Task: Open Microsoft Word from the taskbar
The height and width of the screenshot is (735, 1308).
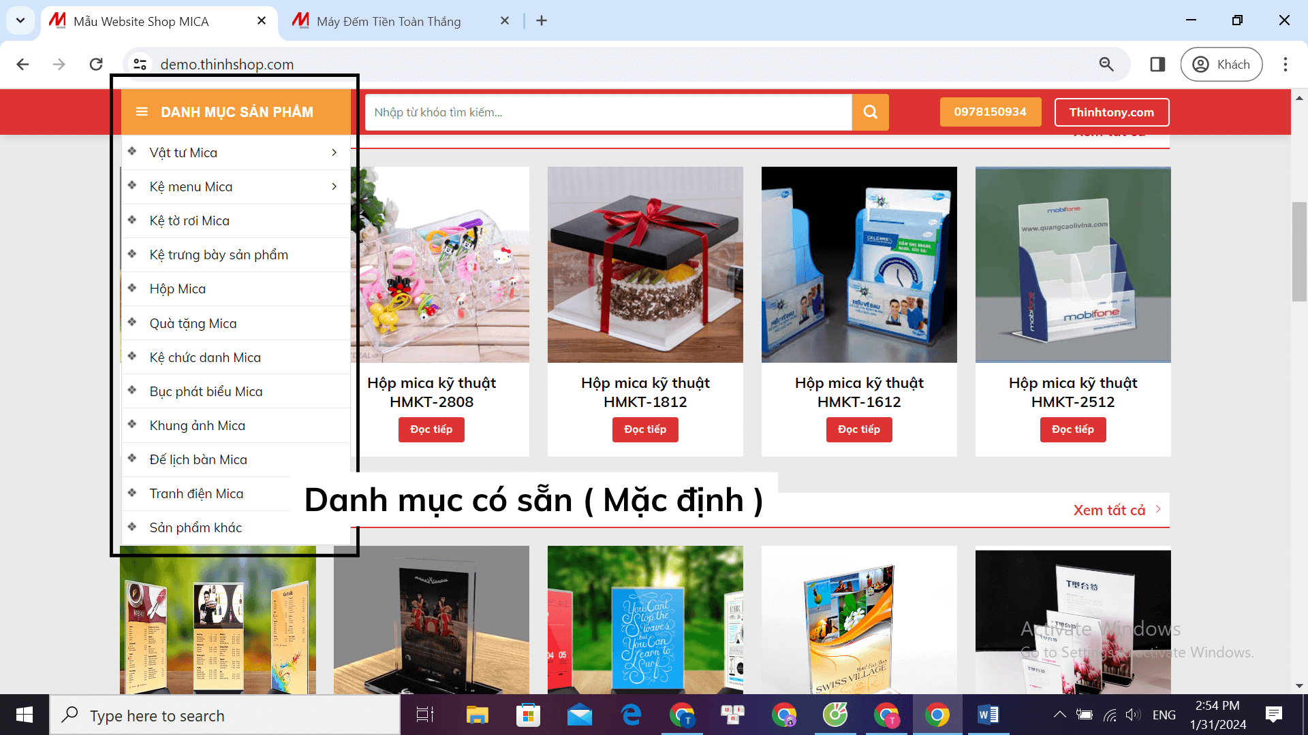Action: [988, 715]
